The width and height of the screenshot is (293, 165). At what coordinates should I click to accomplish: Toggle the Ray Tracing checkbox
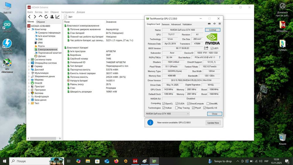177,108
